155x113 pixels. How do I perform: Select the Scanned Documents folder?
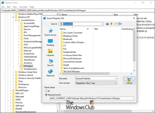[x=71, y=62]
